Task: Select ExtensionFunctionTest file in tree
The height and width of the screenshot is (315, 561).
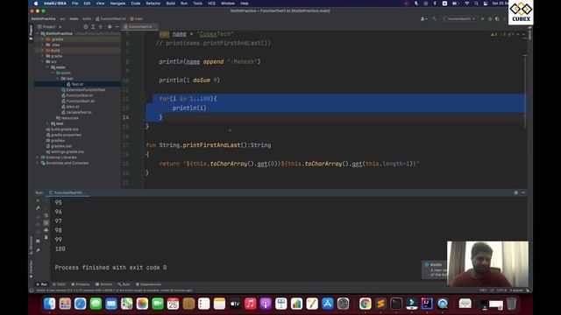Action: 85,90
